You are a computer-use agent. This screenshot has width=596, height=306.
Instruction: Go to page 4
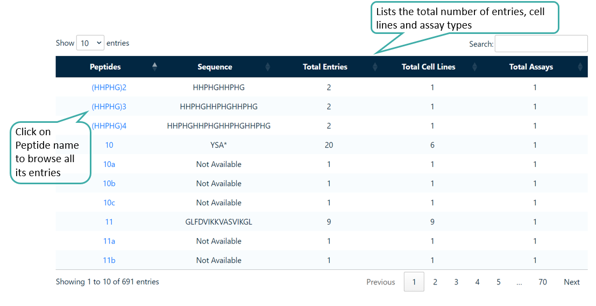tap(477, 282)
